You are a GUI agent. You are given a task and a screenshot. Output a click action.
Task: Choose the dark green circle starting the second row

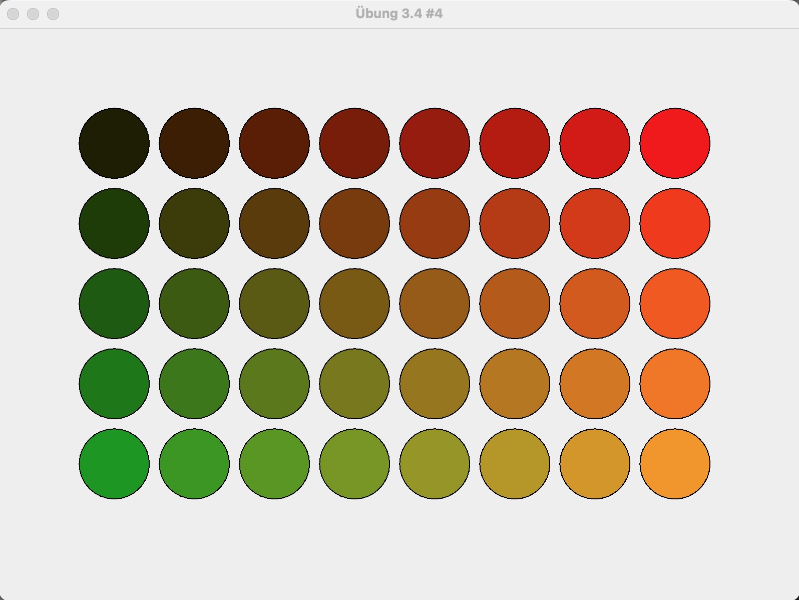(x=114, y=223)
